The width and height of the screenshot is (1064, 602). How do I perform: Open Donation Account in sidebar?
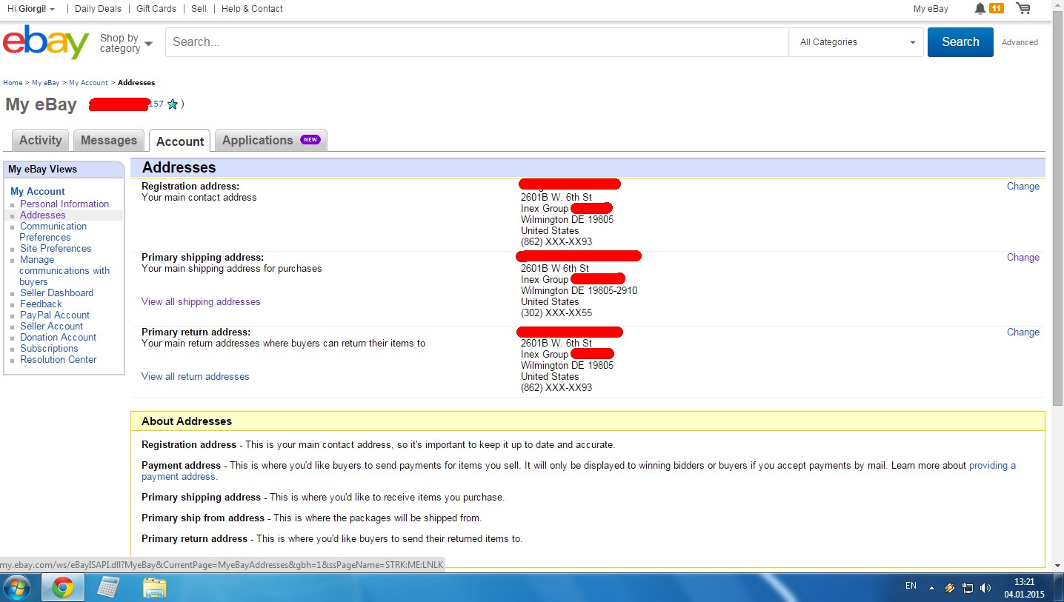(x=58, y=338)
